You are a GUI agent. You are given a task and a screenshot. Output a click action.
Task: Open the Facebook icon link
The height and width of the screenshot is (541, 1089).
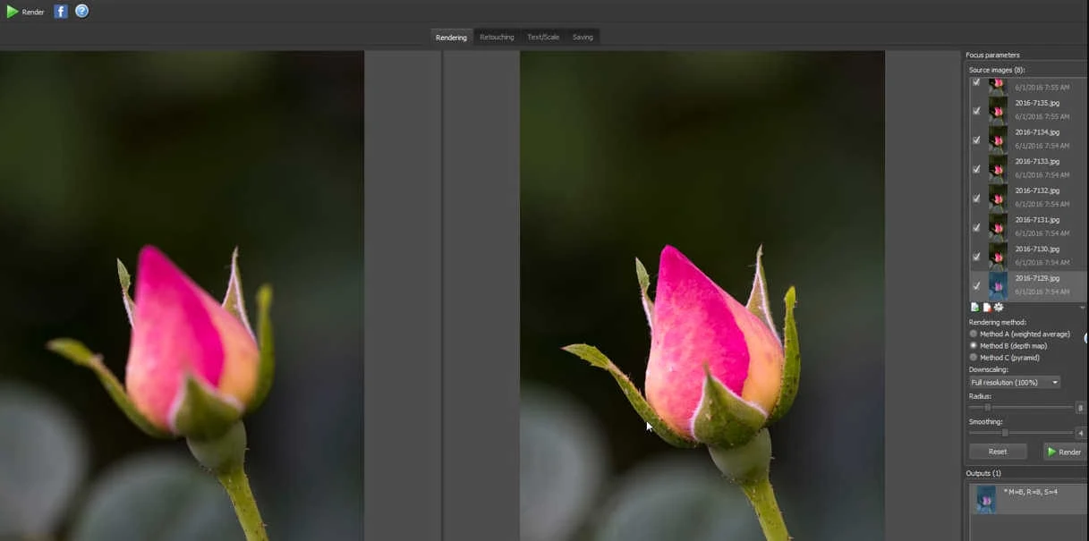(x=61, y=12)
